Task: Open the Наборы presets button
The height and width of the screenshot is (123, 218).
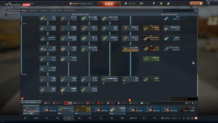Action: pos(166,118)
